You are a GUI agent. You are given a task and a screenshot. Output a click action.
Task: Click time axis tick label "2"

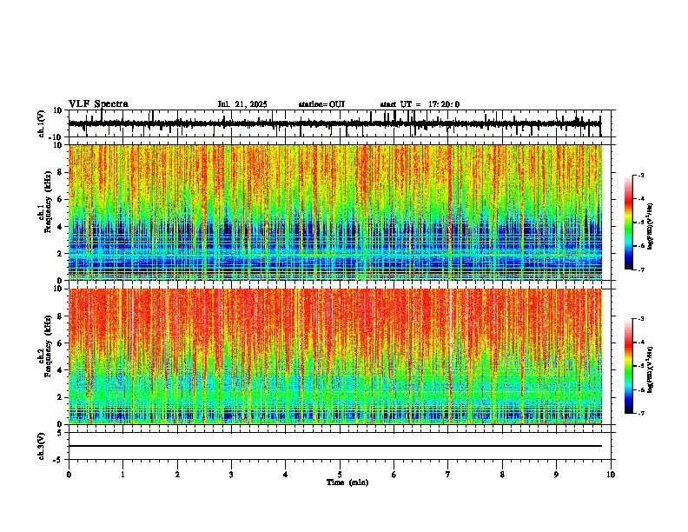point(177,475)
